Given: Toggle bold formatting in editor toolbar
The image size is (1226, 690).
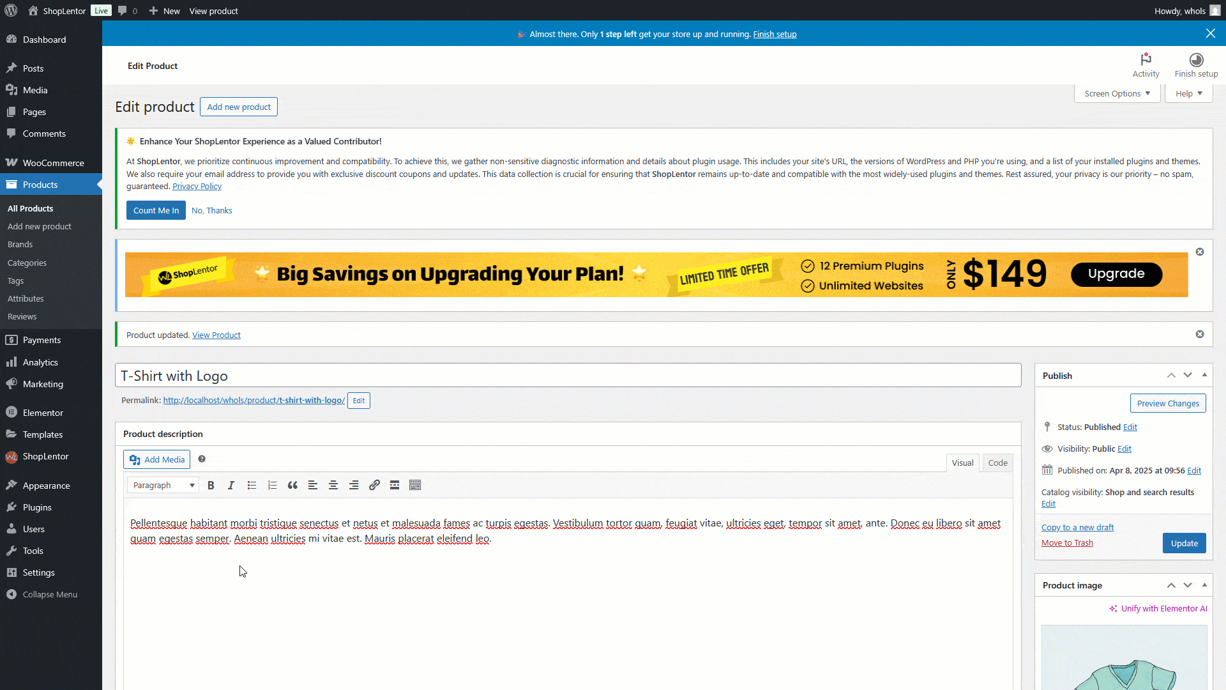Looking at the screenshot, I should point(211,486).
